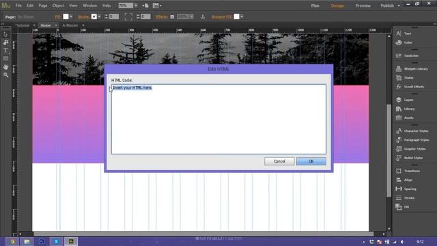Click the Fill color swatch
The image size is (437, 246).
66,16
